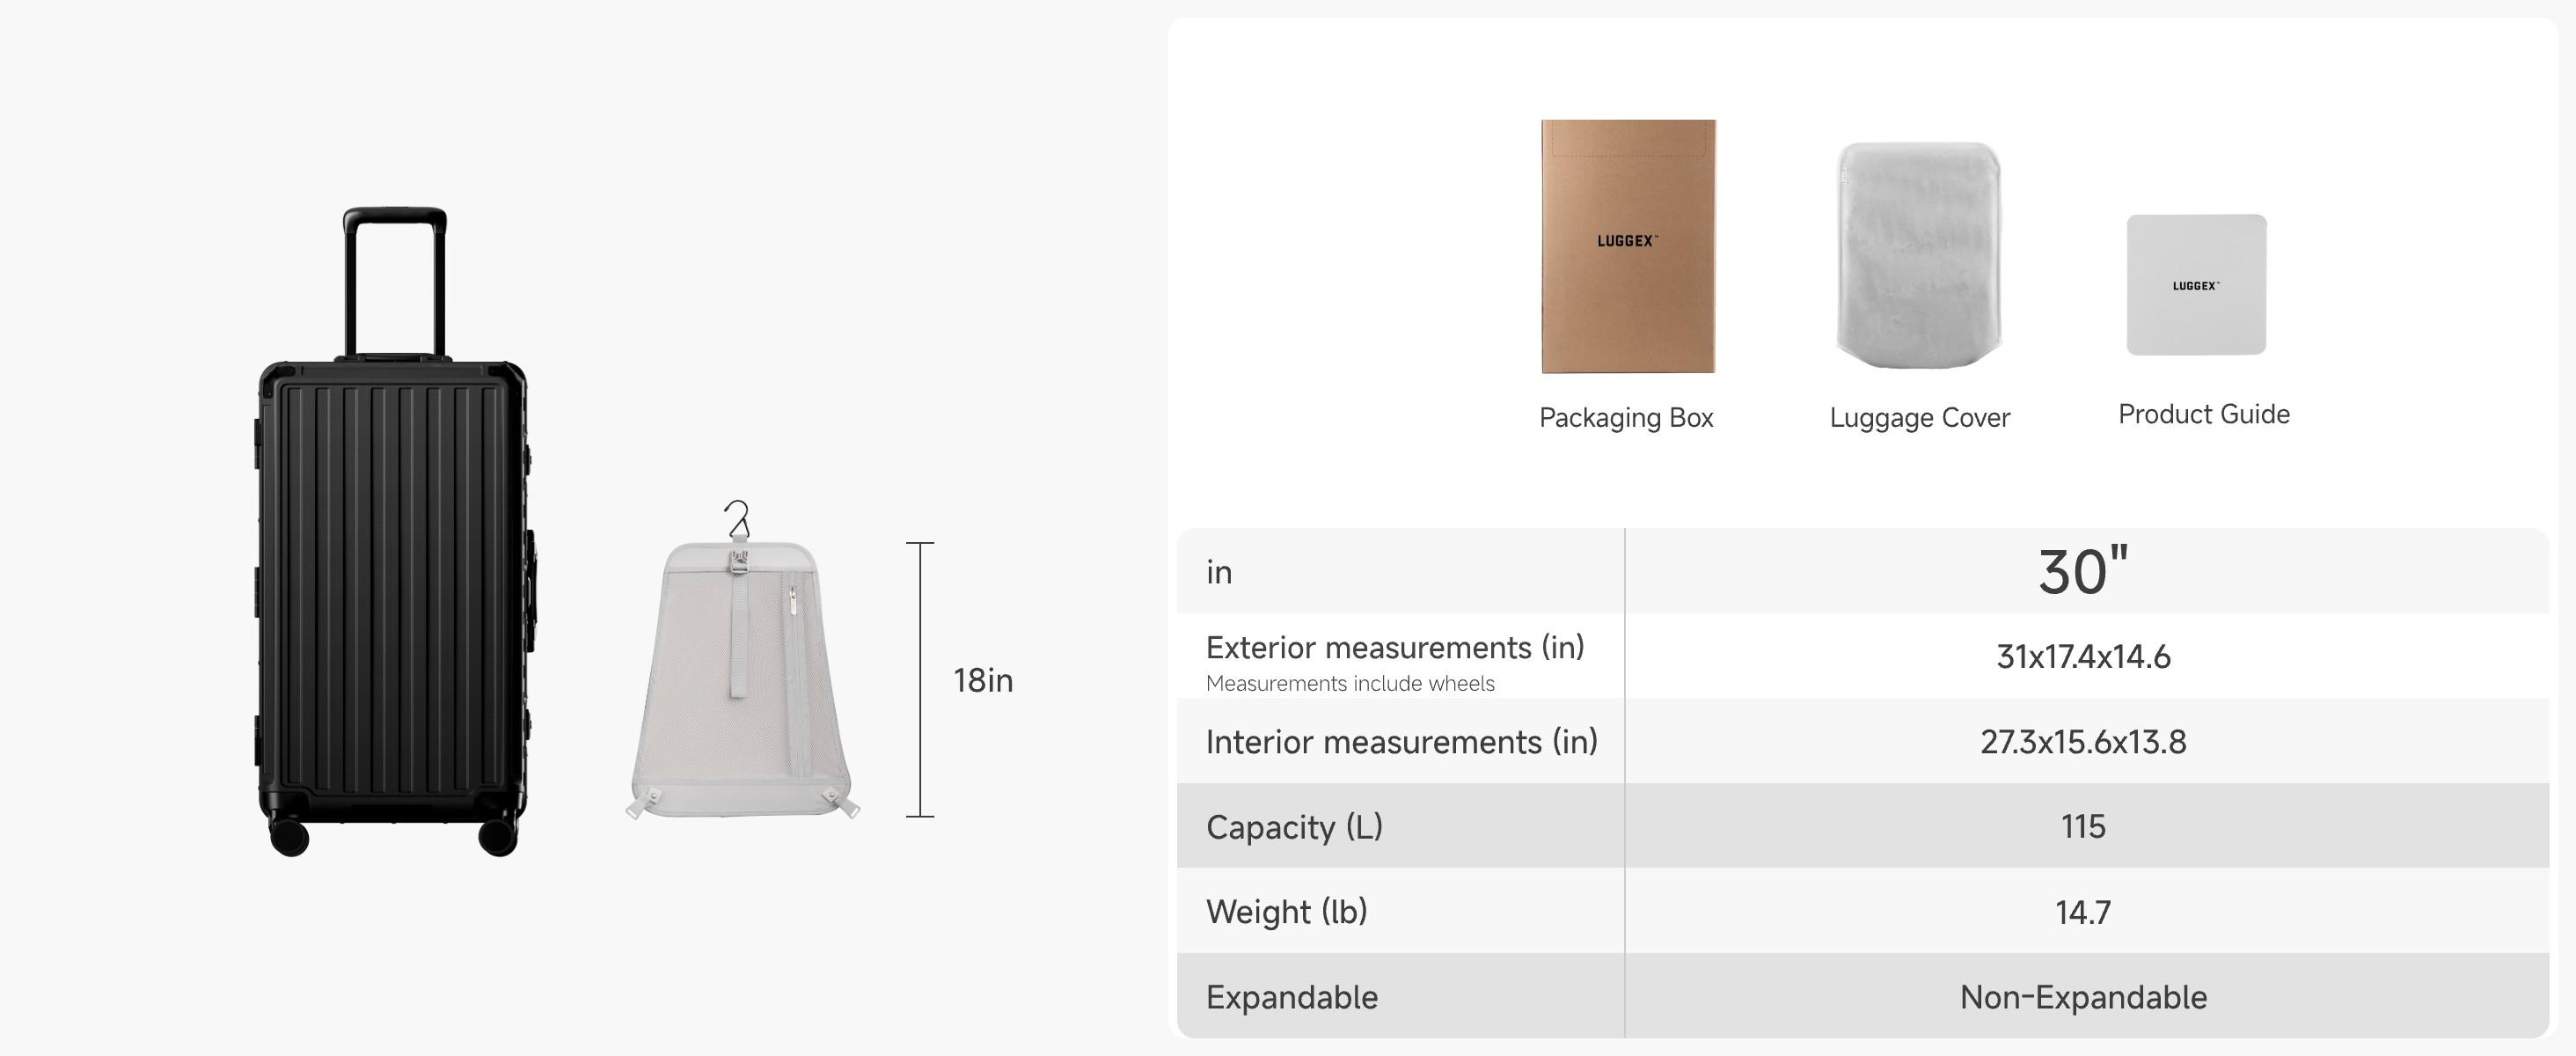The width and height of the screenshot is (2576, 1056).
Task: Click the 27.3x15.6x13.8 interior measurement value
Action: coord(2083,742)
